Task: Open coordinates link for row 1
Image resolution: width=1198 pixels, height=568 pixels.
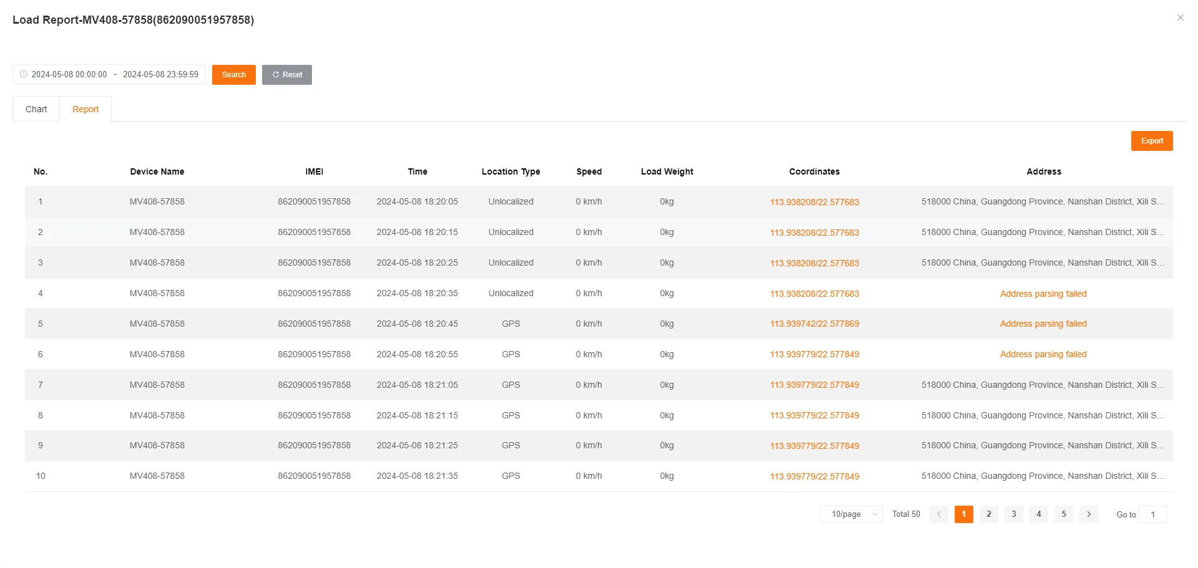Action: 814,201
